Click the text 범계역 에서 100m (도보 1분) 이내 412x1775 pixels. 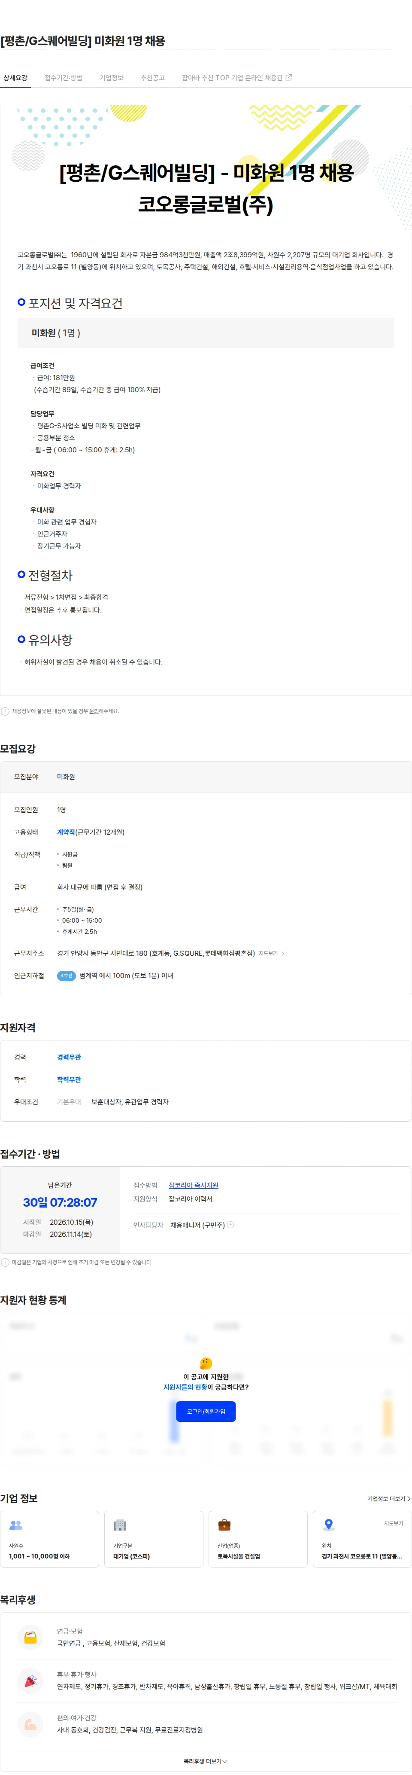(126, 976)
